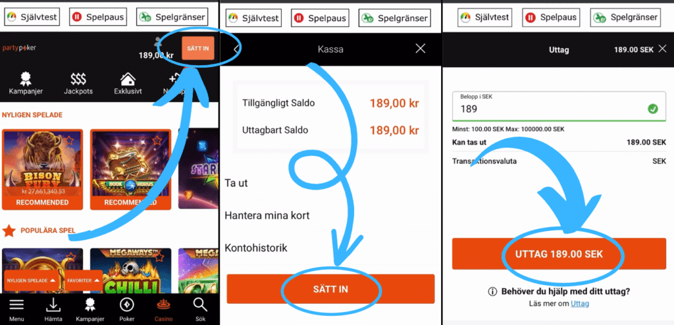Close the Kassa panel with X
Image resolution: width=674 pixels, height=325 pixels.
coord(421,49)
